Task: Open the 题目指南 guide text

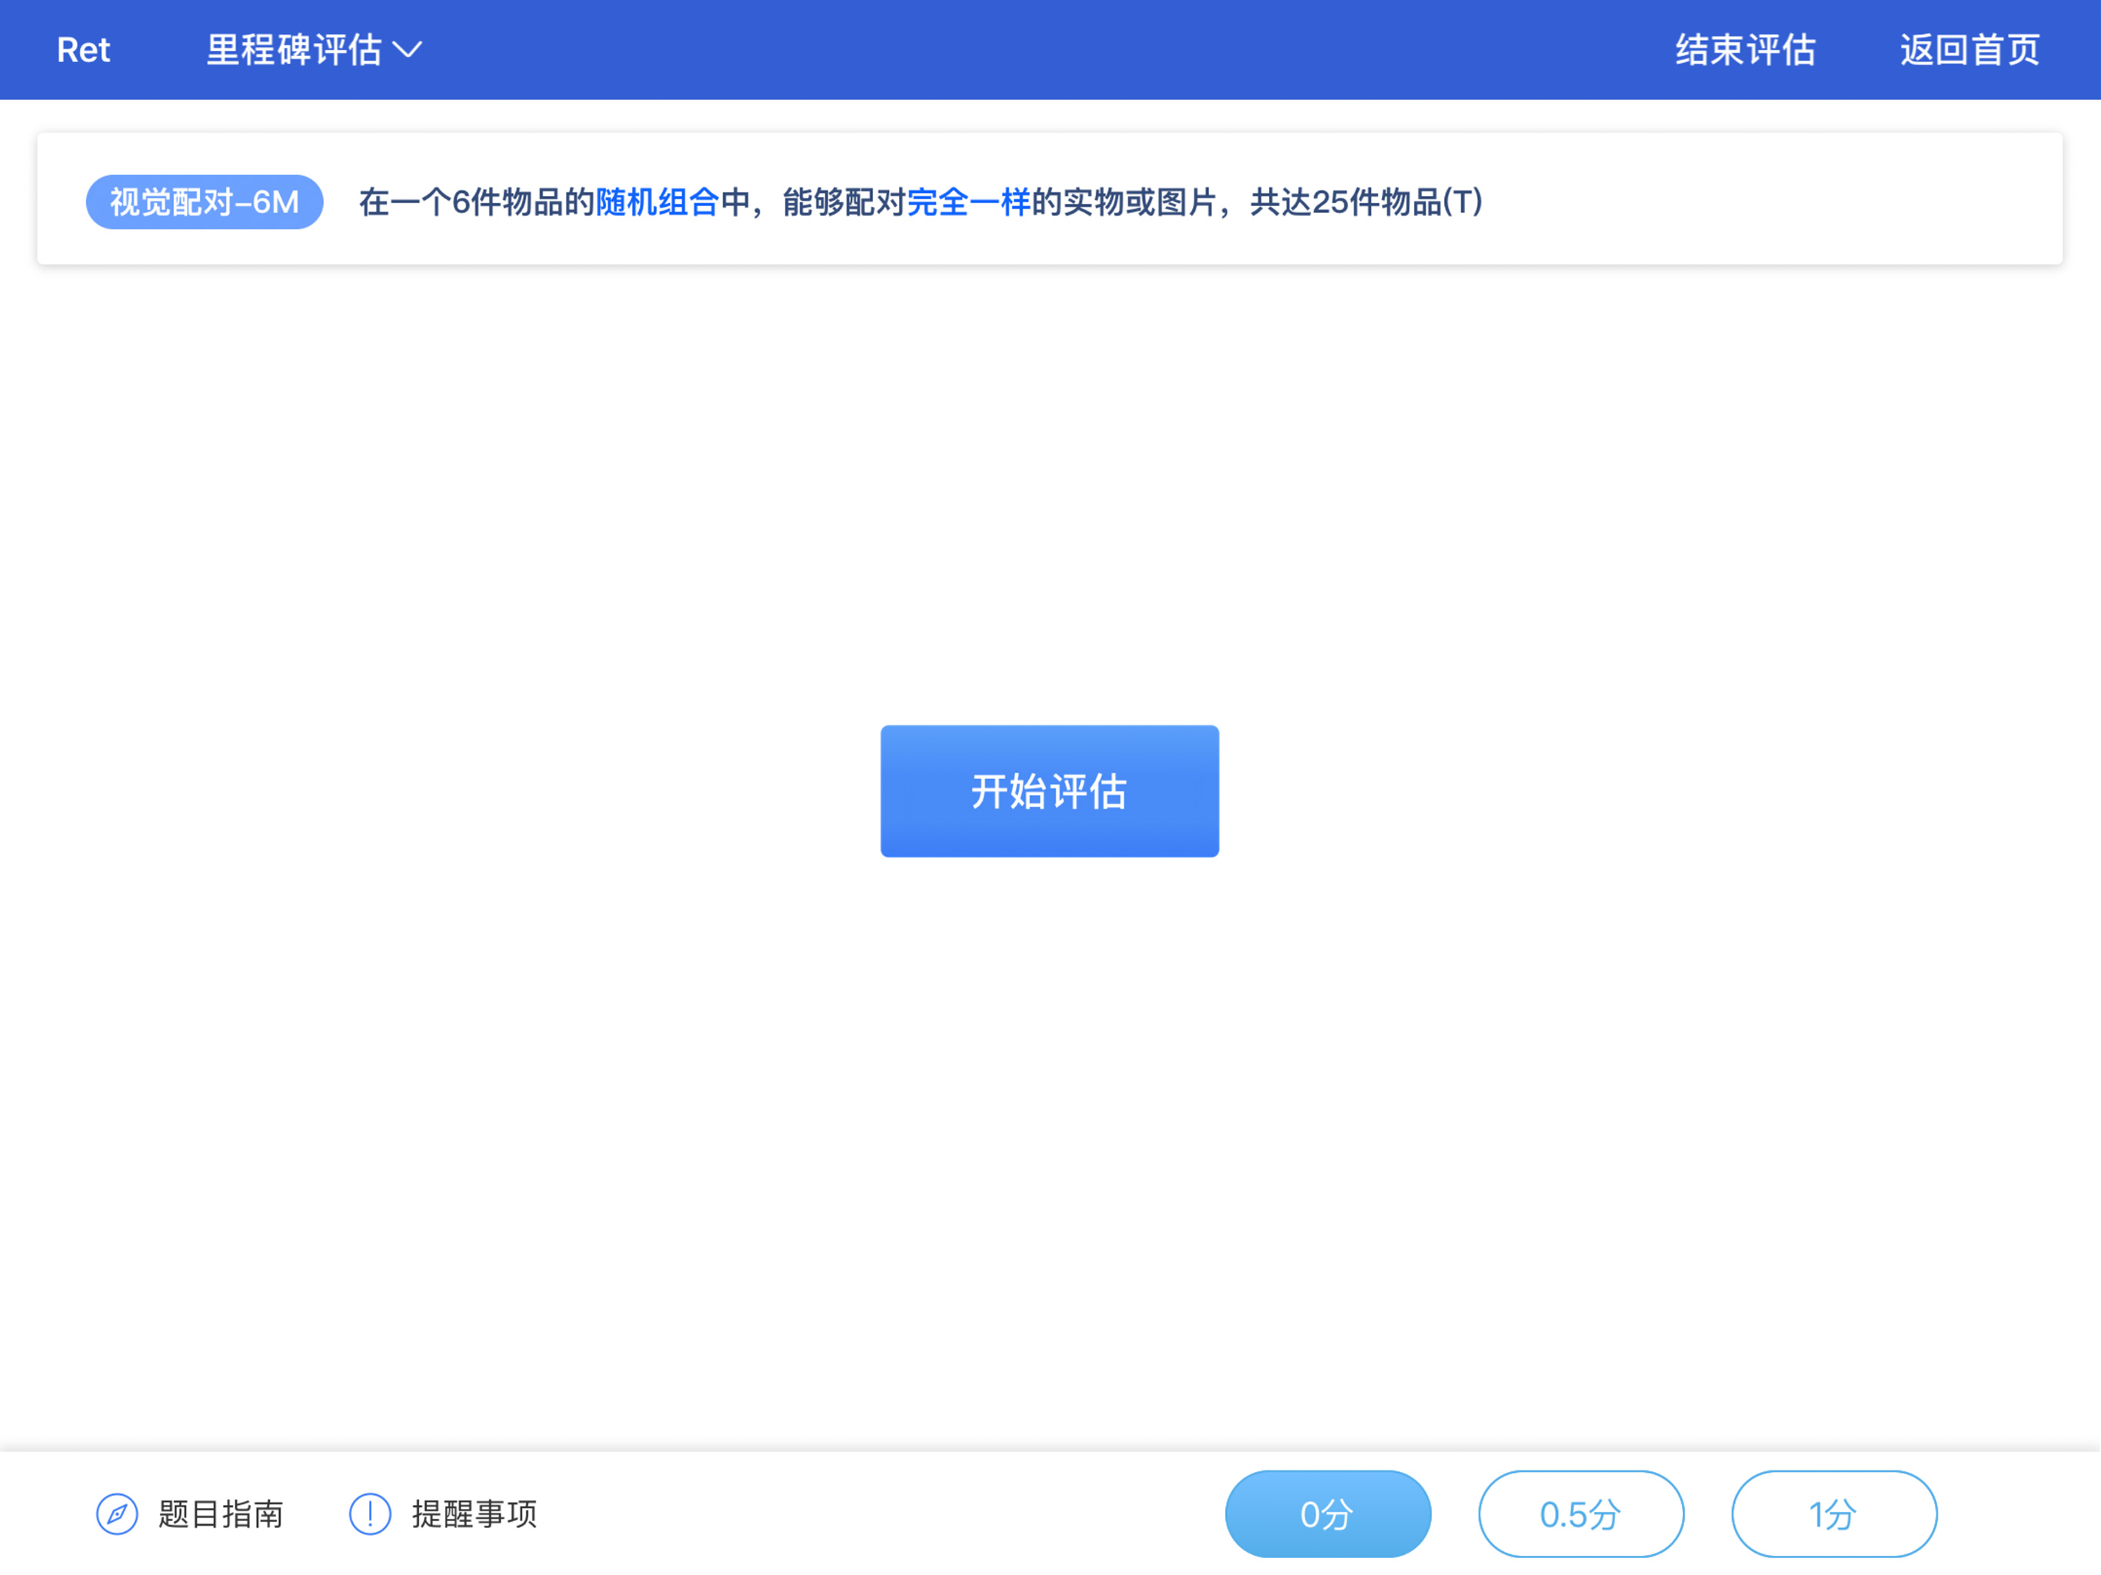Action: coord(221,1513)
